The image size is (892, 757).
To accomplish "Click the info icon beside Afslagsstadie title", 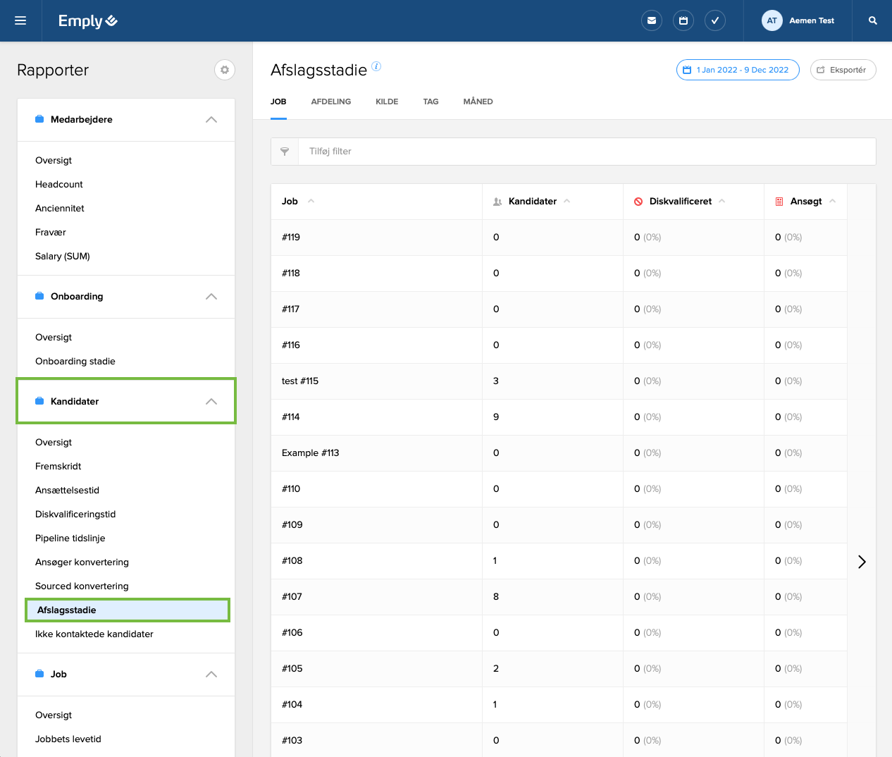I will click(376, 66).
